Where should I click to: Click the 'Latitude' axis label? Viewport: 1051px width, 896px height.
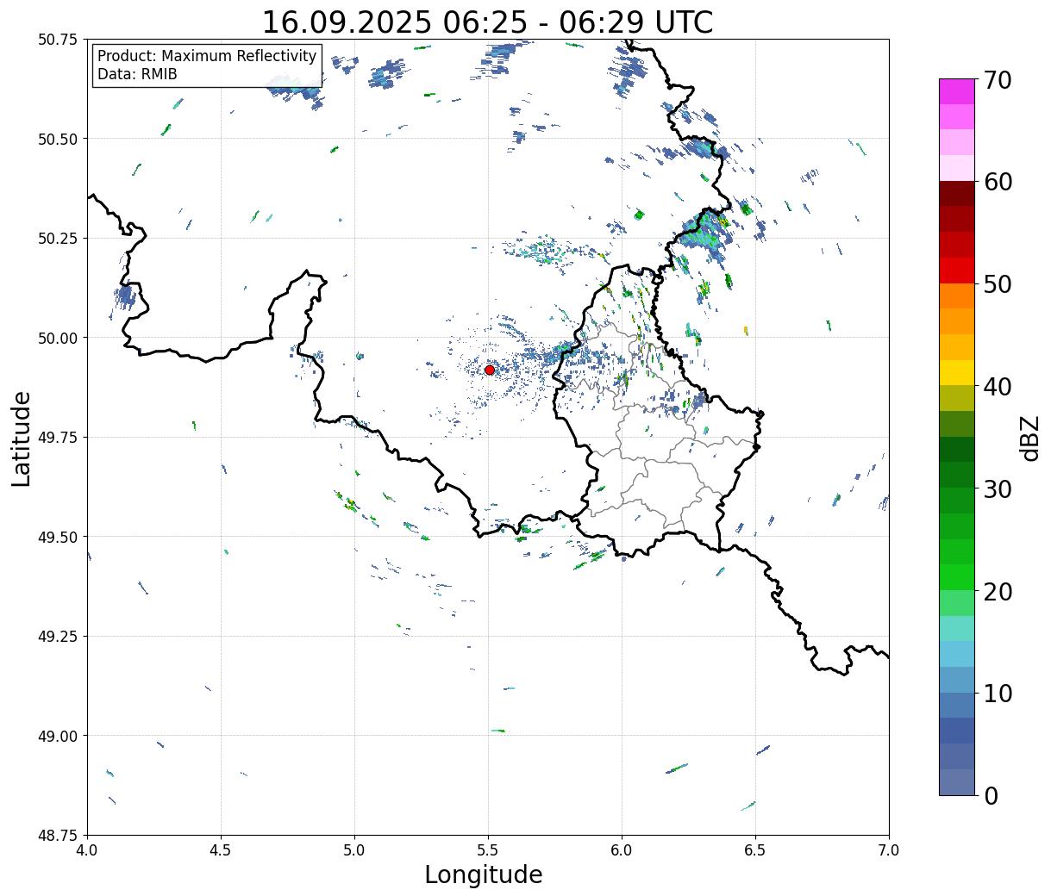click(22, 439)
